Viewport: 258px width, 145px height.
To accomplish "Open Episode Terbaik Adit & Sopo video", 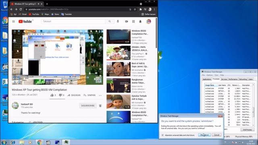I will 119,102.
